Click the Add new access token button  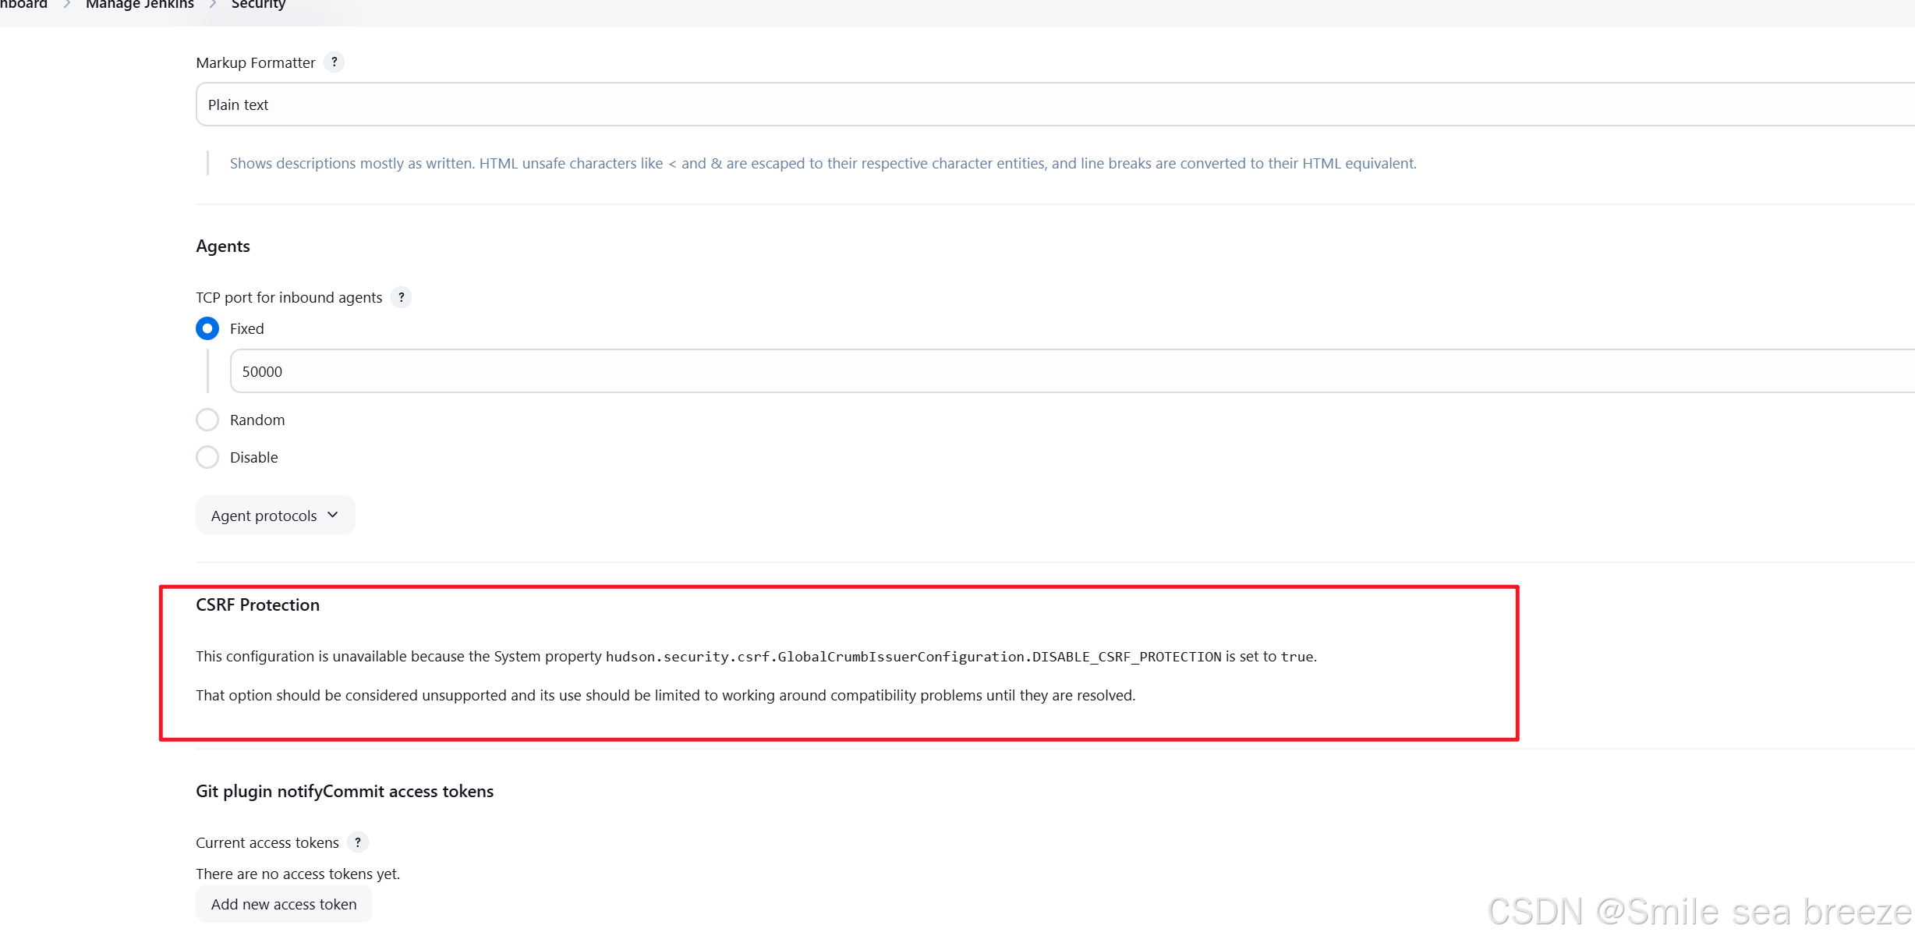coord(284,904)
